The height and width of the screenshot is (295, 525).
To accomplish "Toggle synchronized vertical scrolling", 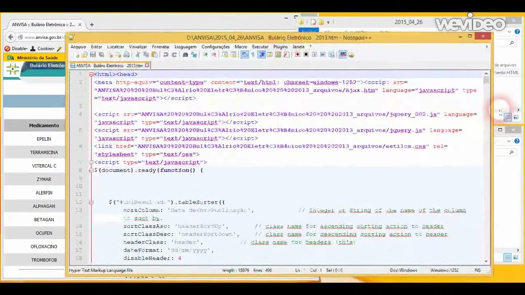I will coord(225,54).
